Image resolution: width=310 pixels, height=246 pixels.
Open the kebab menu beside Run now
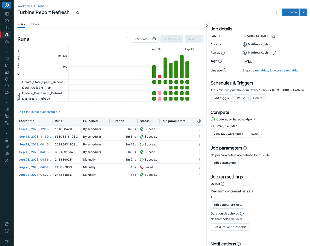(276, 12)
